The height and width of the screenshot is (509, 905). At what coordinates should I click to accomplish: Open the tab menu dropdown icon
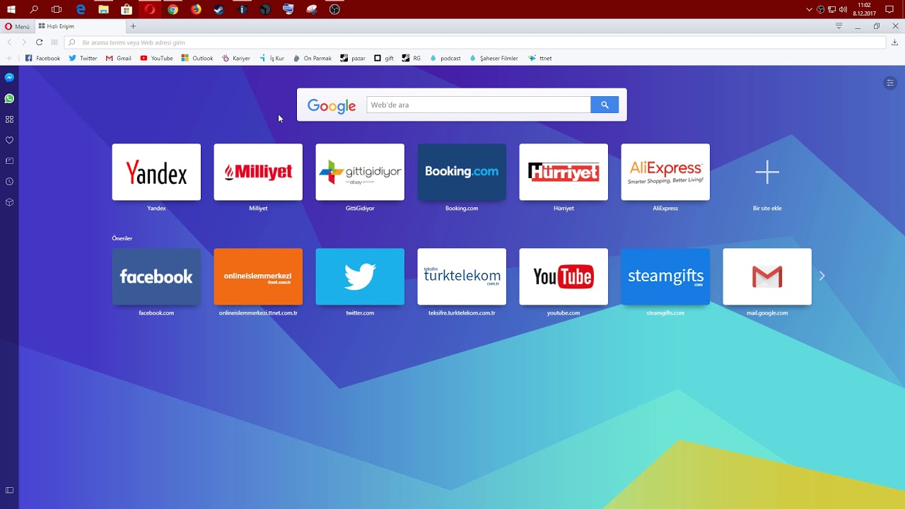pyautogui.click(x=839, y=26)
